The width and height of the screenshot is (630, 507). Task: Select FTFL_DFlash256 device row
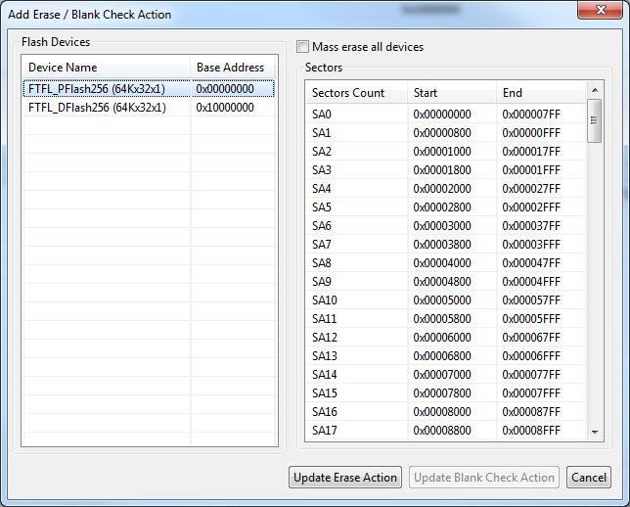[96, 108]
